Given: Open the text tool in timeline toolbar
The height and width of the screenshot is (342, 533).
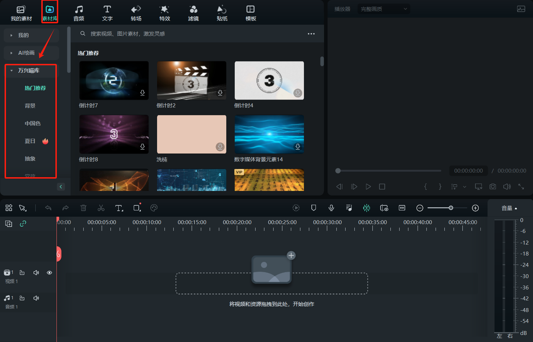Looking at the screenshot, I should [119, 208].
